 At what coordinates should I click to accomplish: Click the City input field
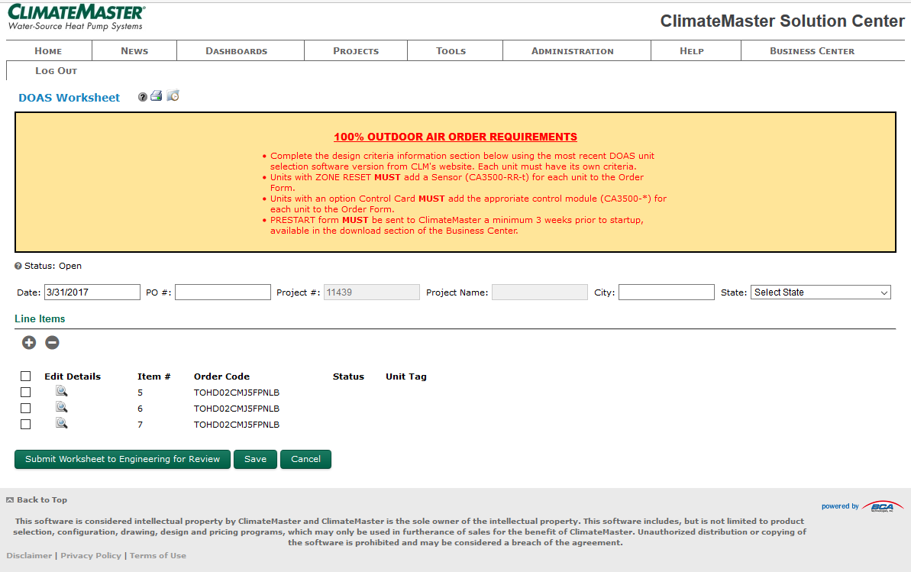667,292
